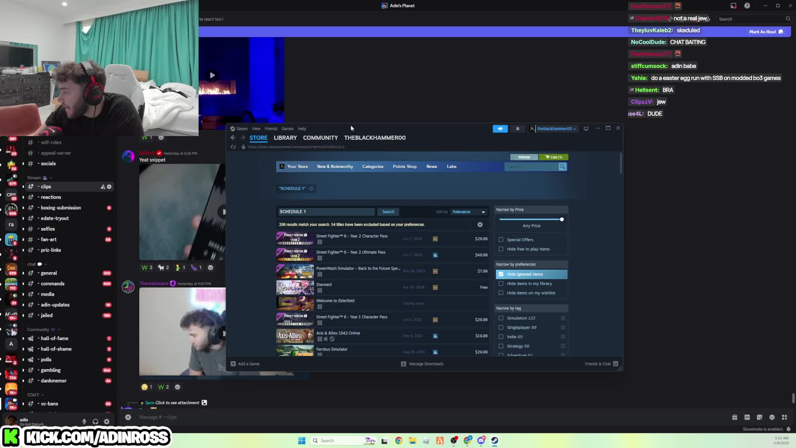Open Categories menu in Steam store
The height and width of the screenshot is (448, 796).
pyautogui.click(x=373, y=167)
